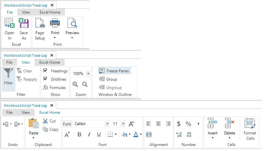
Task: Expand the Delete dropdown arrow
Action: (229, 138)
